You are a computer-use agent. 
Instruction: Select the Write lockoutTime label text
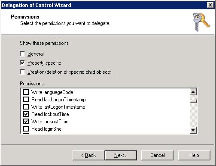pos(50,122)
